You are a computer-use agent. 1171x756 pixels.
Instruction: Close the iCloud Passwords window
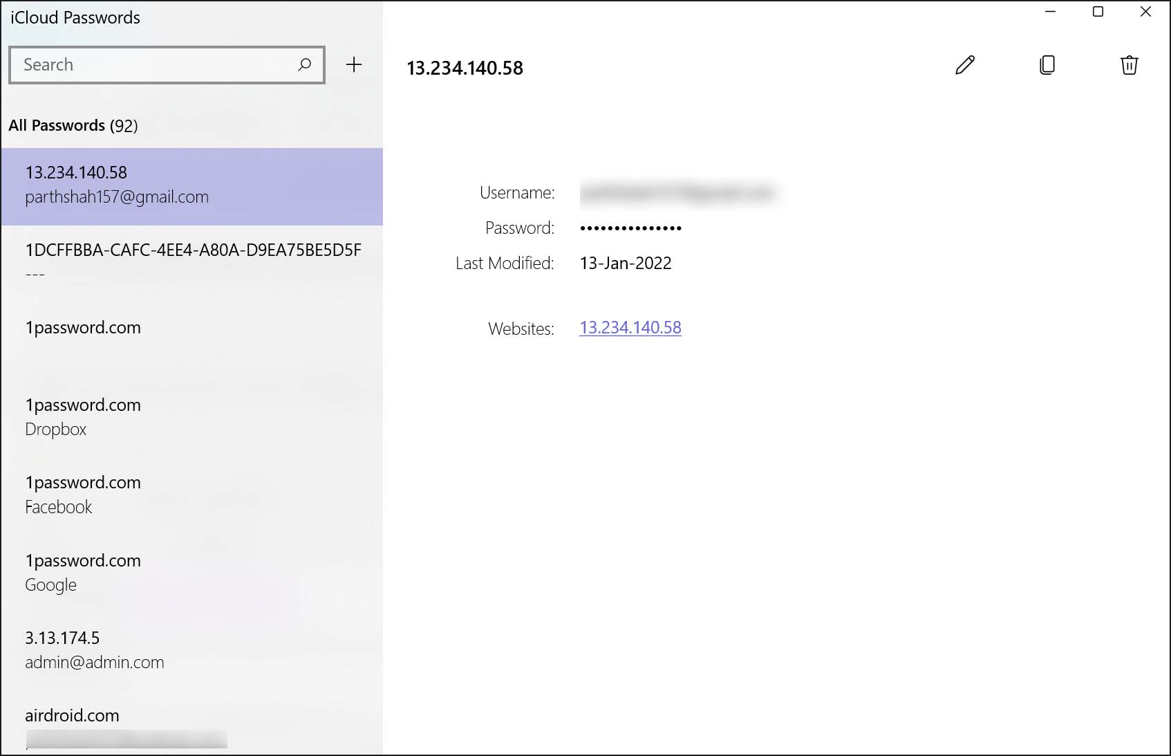click(x=1145, y=12)
